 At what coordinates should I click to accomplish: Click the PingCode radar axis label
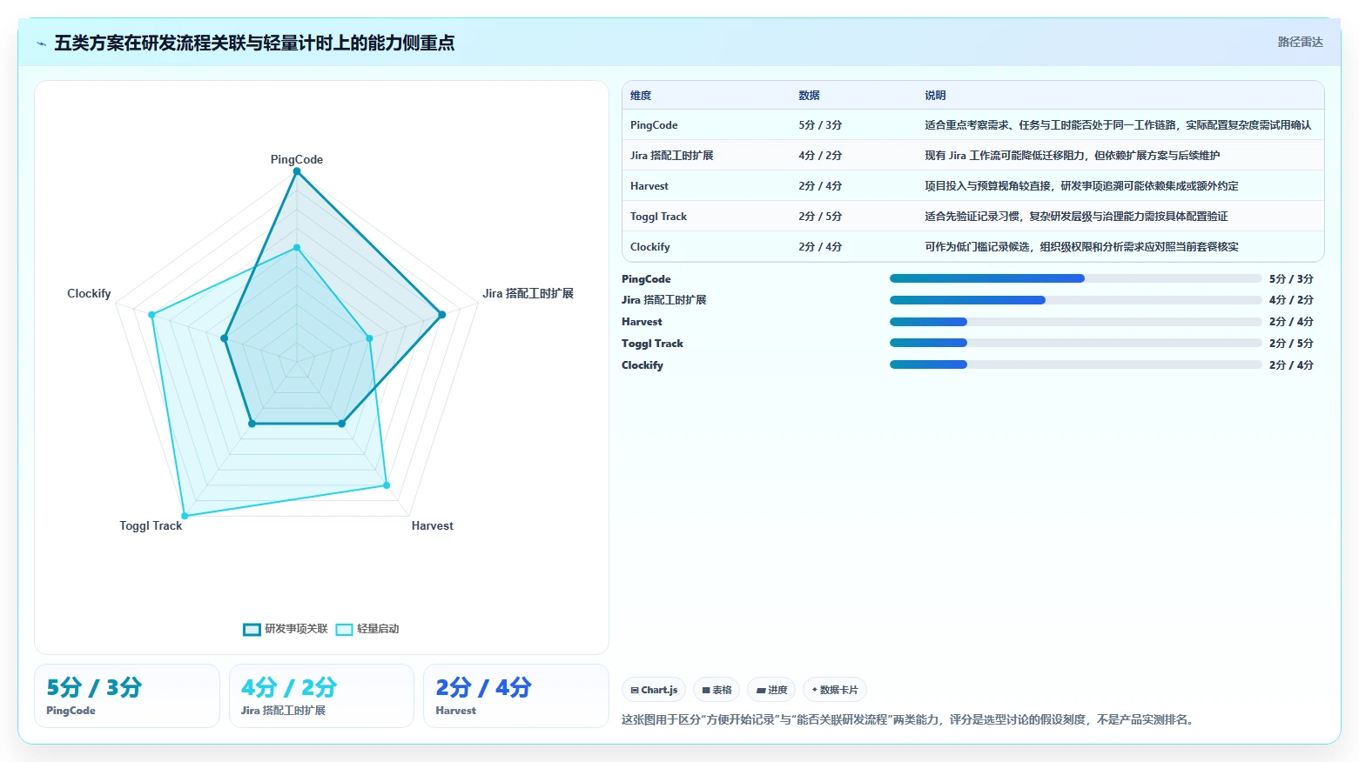point(297,159)
